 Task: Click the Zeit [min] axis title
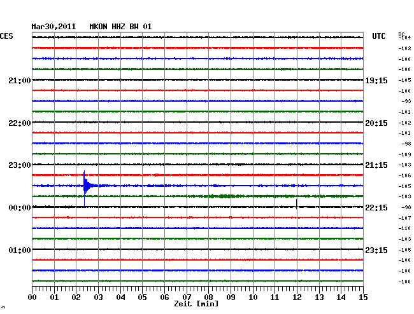click(196, 304)
